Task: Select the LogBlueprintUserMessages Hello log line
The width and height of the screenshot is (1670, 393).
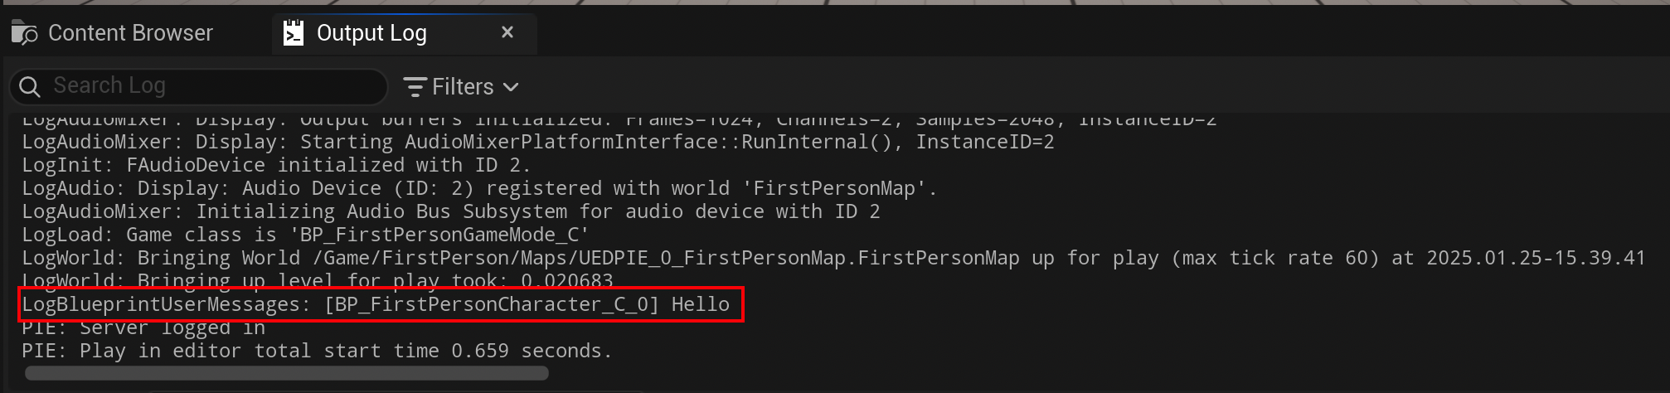Action: tap(376, 304)
